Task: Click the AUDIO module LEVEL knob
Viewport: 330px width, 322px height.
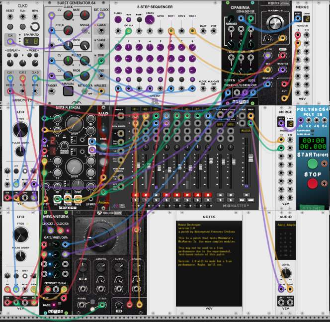Action: (x=286, y=273)
